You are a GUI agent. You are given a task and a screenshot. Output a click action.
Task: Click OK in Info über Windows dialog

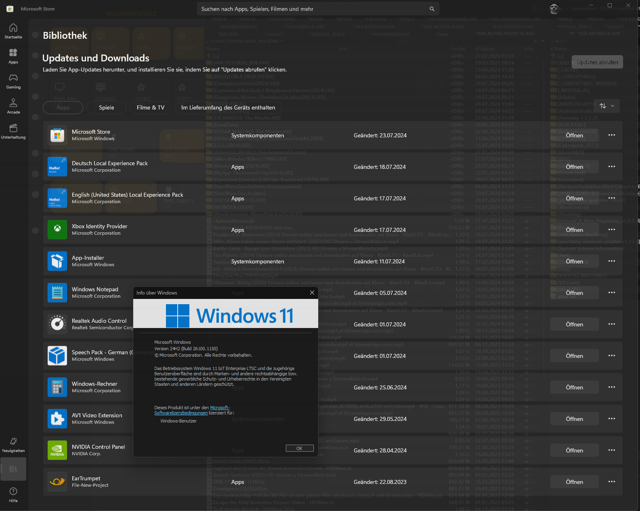300,448
